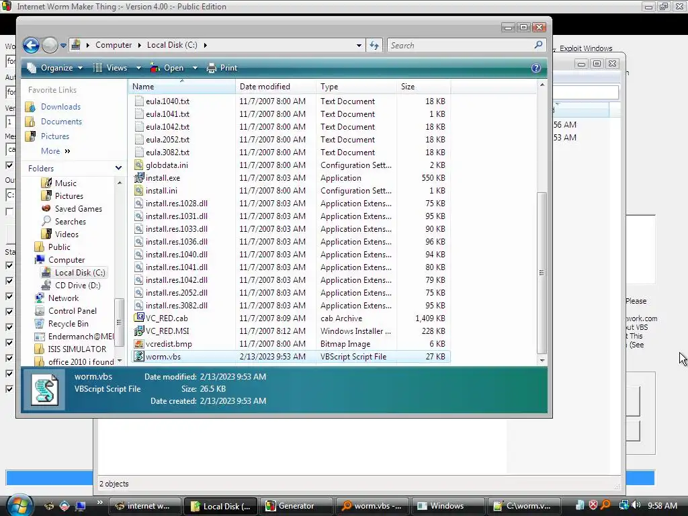688x516 pixels.
Task: Select ISIS SIMULATOR folder in tree
Action: tap(77, 349)
